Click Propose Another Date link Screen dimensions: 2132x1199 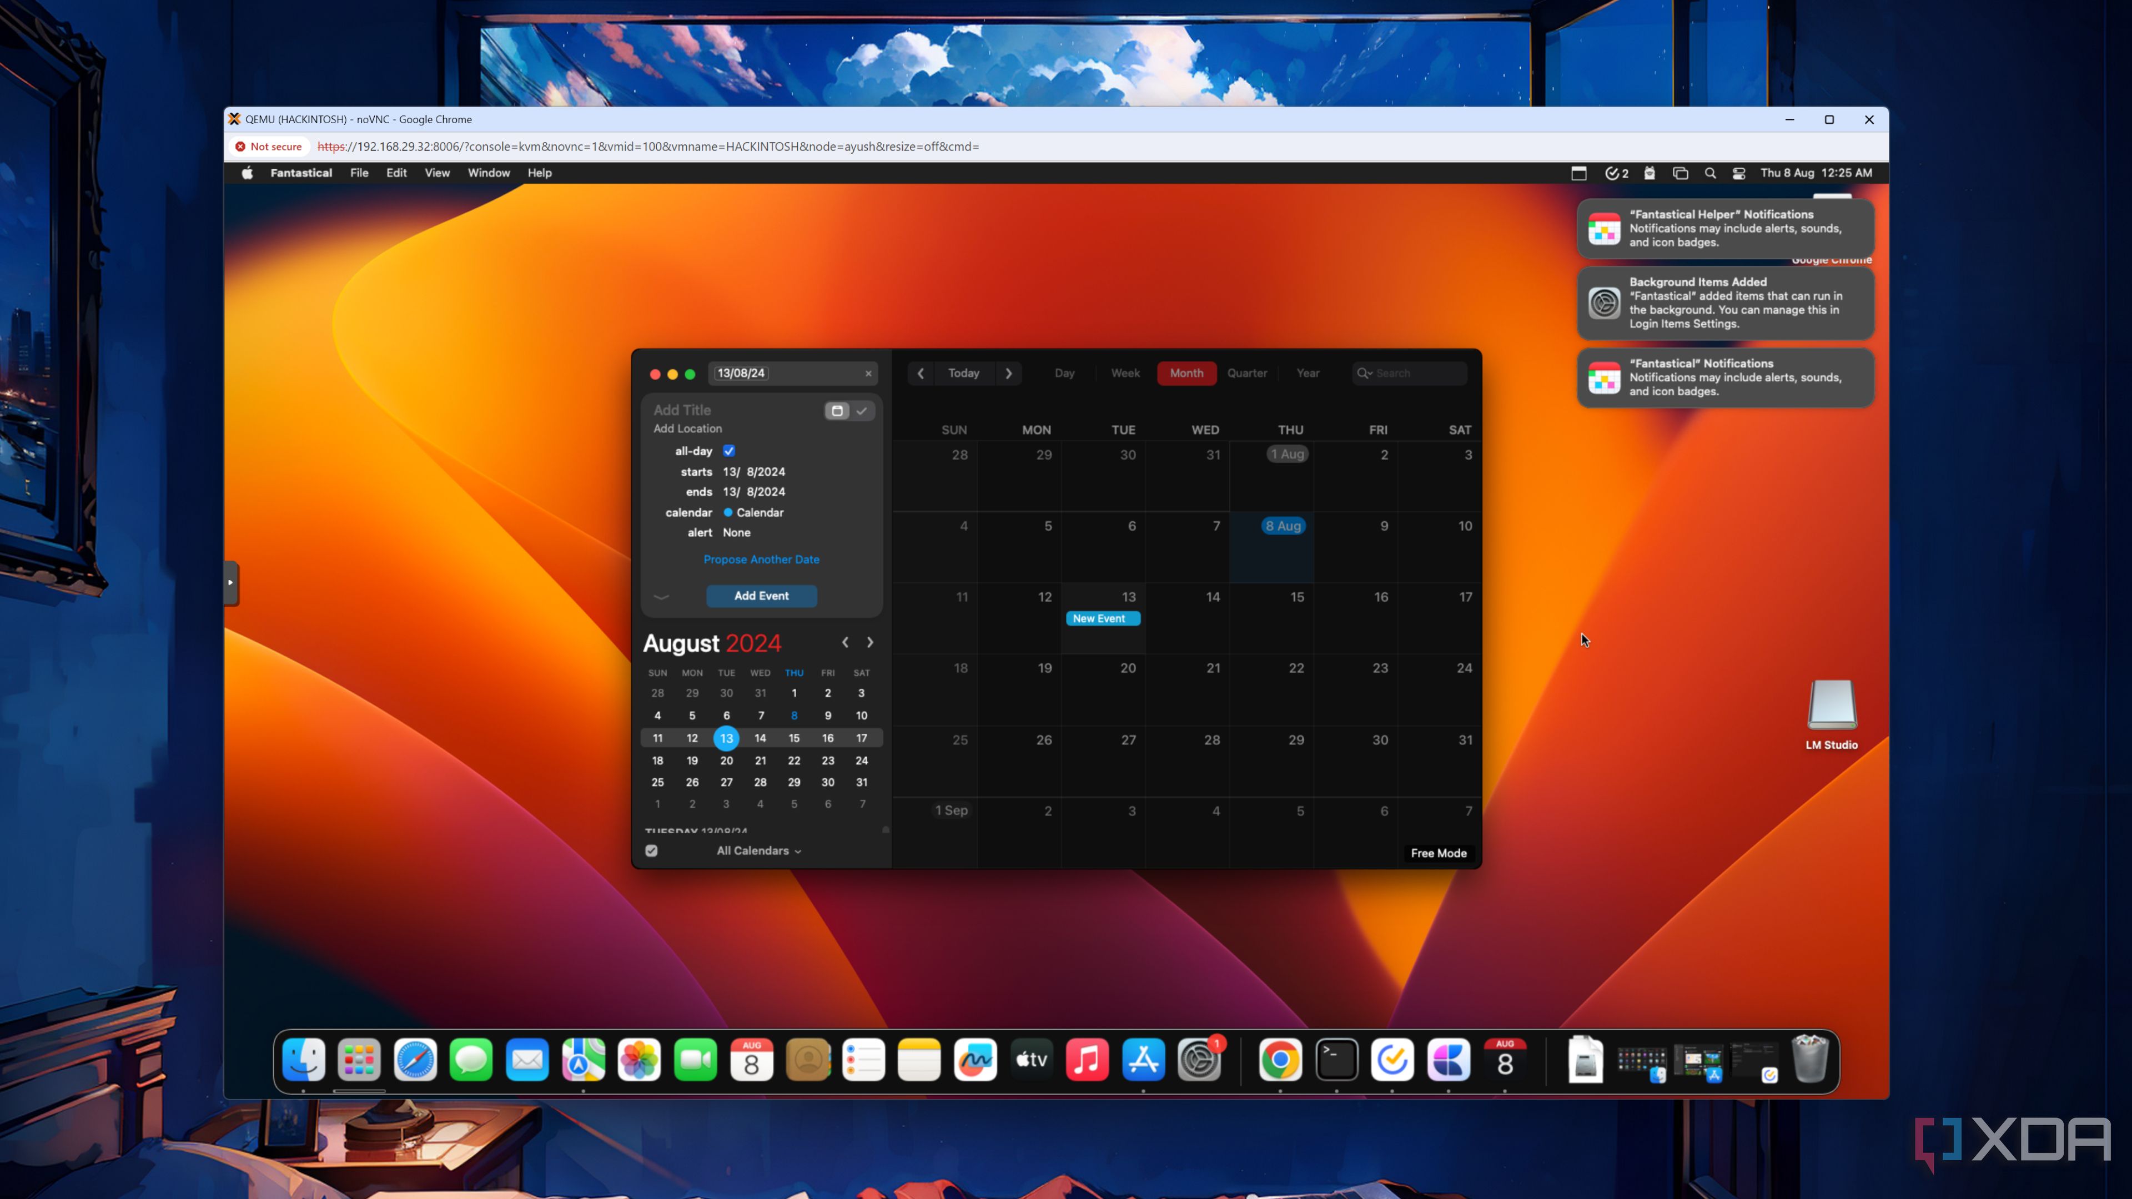pyautogui.click(x=761, y=560)
